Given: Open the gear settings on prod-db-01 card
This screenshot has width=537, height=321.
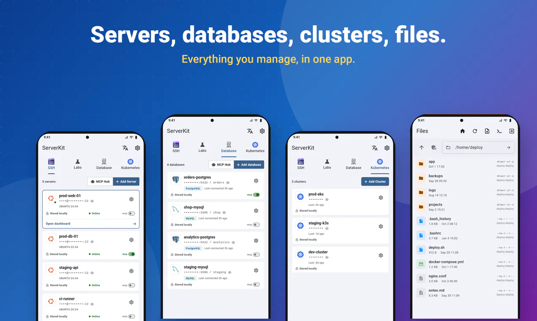Looking at the screenshot, I should (132, 239).
